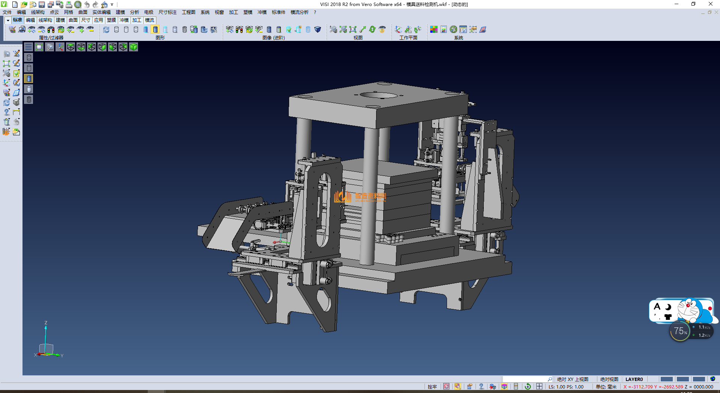The width and height of the screenshot is (720, 393).
Task: Expand the list menu button above viewport
Action: pyautogui.click(x=28, y=47)
